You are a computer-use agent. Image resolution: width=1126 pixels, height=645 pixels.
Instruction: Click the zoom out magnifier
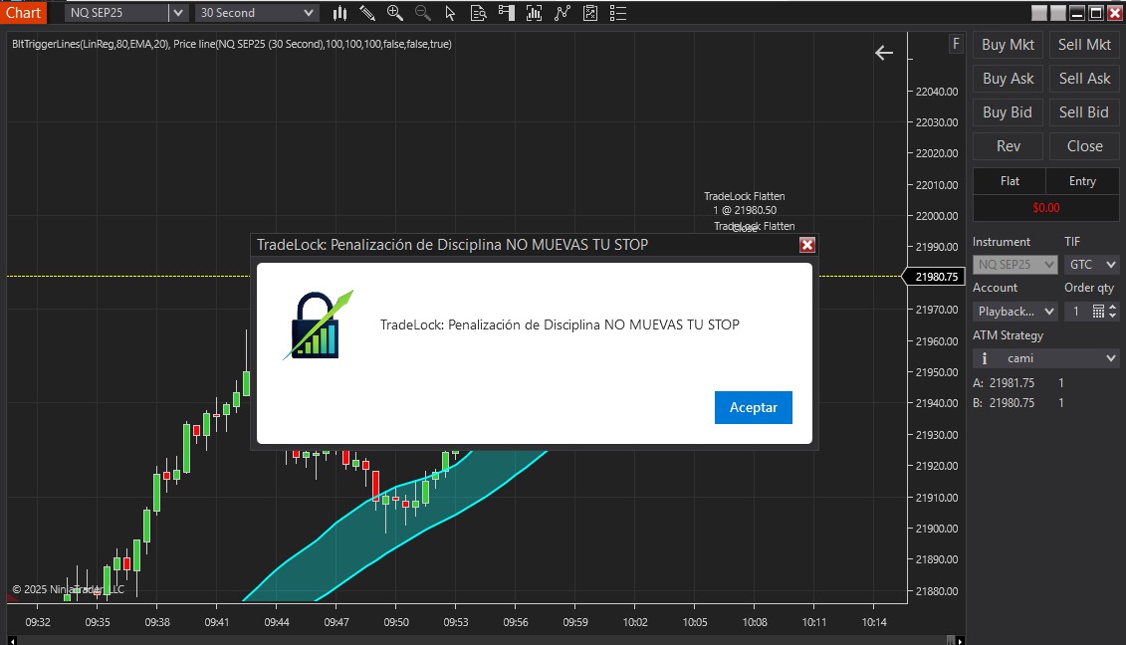[423, 13]
